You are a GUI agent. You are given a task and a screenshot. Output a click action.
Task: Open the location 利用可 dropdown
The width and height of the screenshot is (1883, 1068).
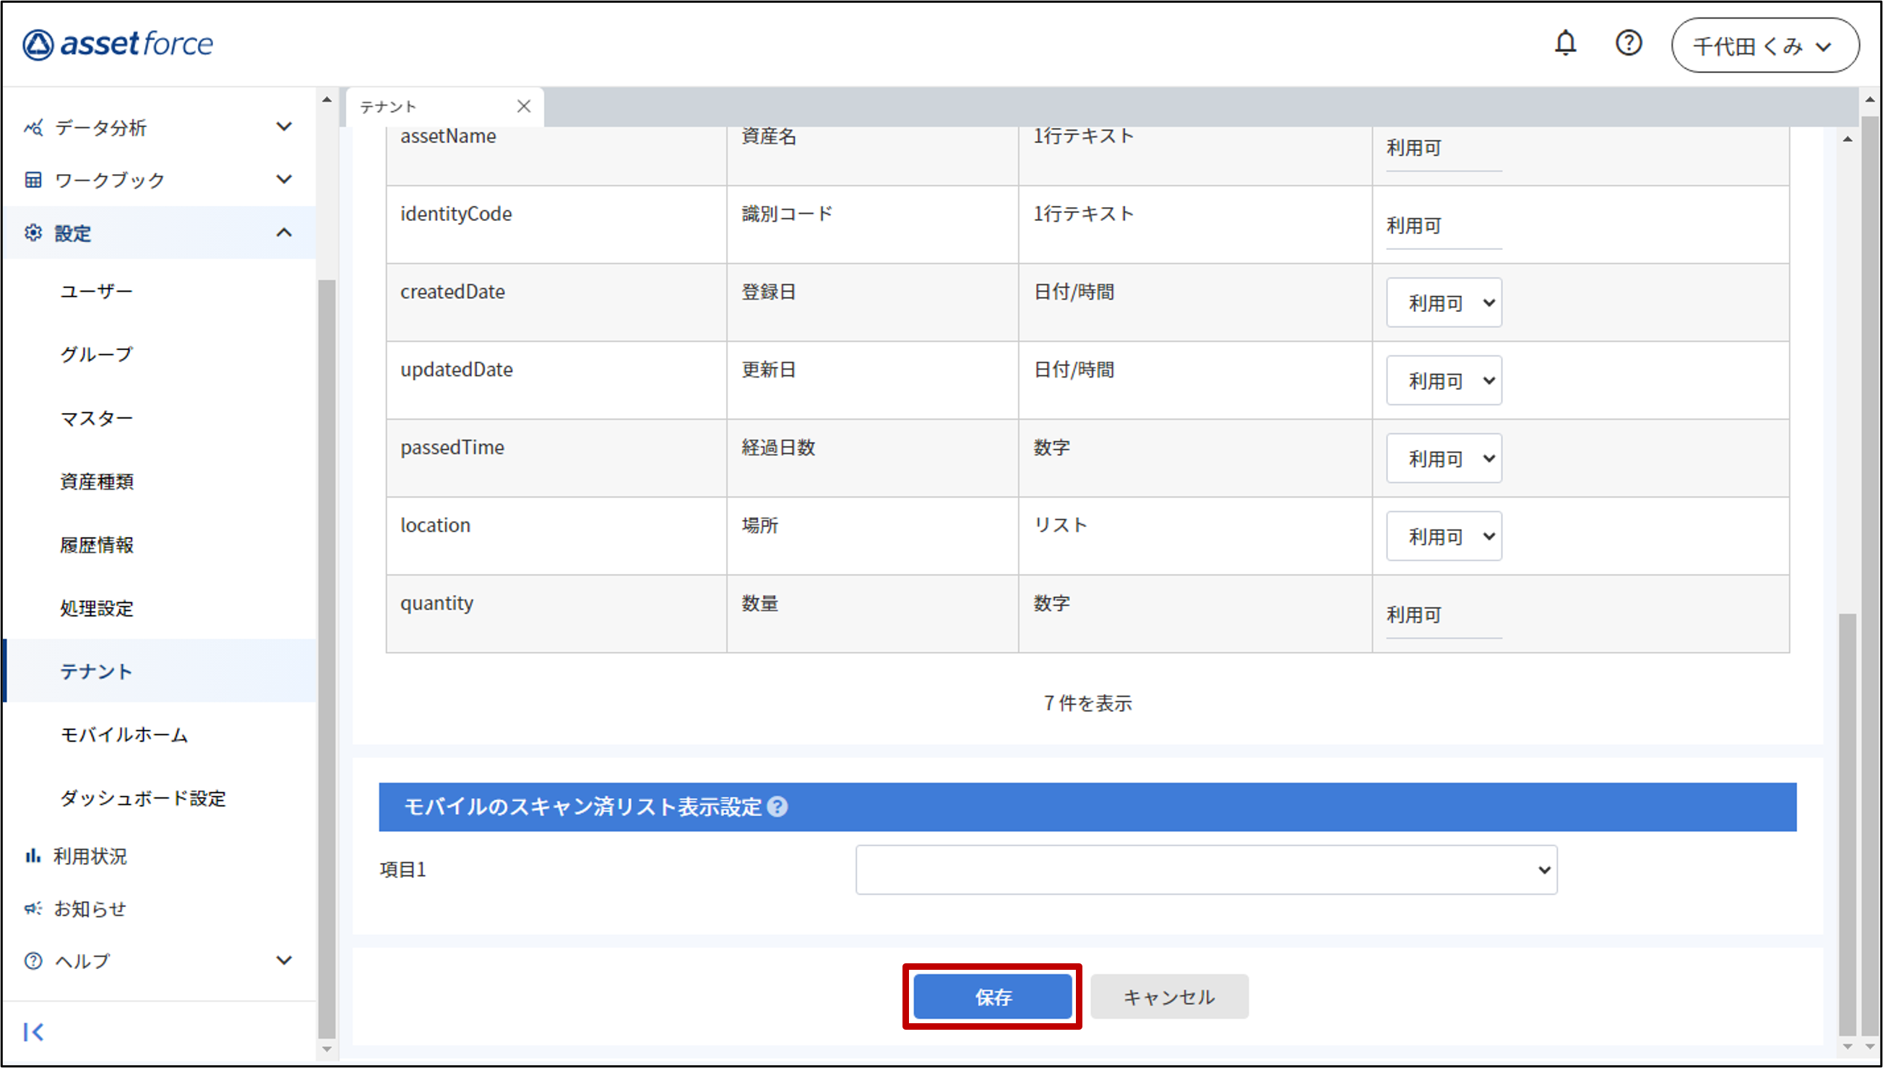click(1444, 537)
